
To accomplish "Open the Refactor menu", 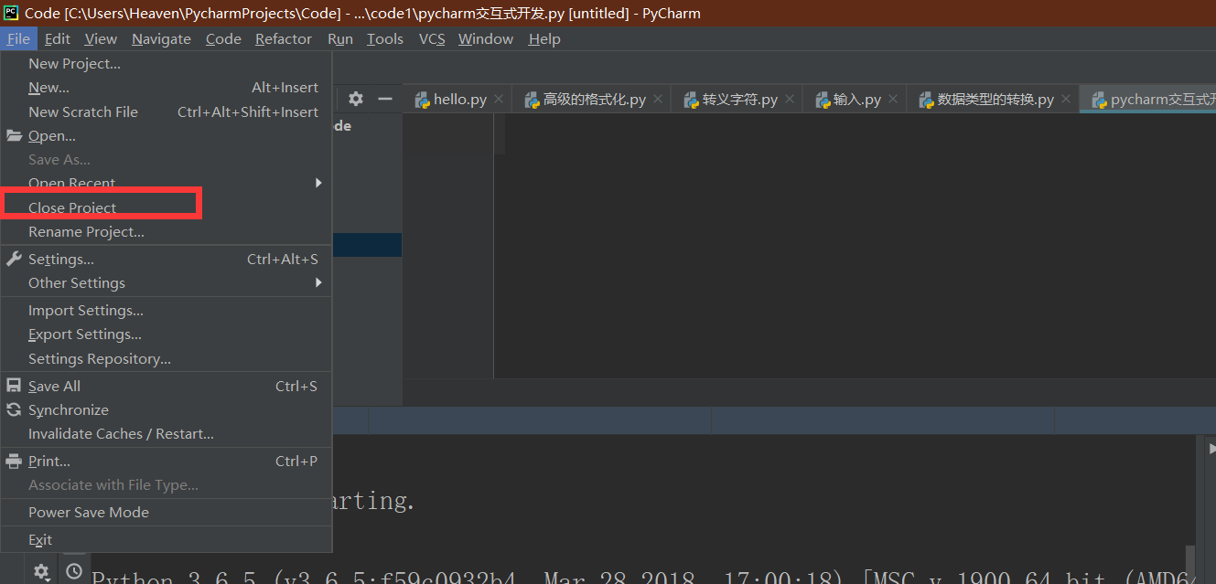I will coord(284,38).
